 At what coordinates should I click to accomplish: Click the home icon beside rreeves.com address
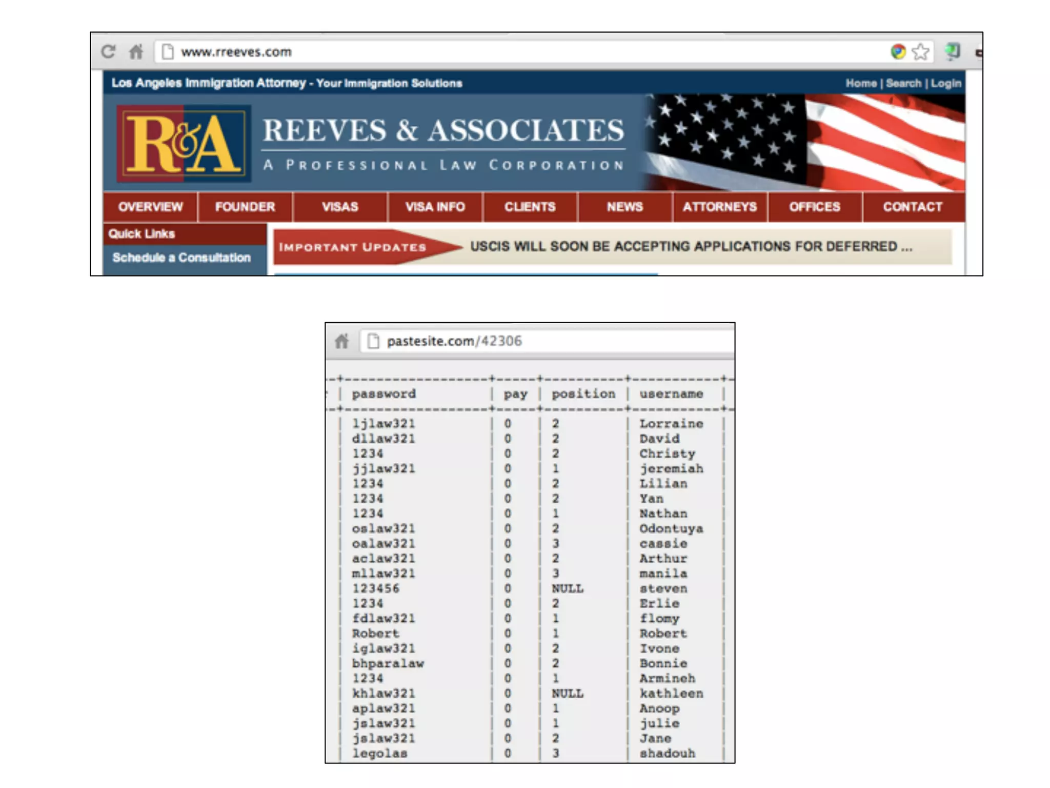pyautogui.click(x=136, y=52)
